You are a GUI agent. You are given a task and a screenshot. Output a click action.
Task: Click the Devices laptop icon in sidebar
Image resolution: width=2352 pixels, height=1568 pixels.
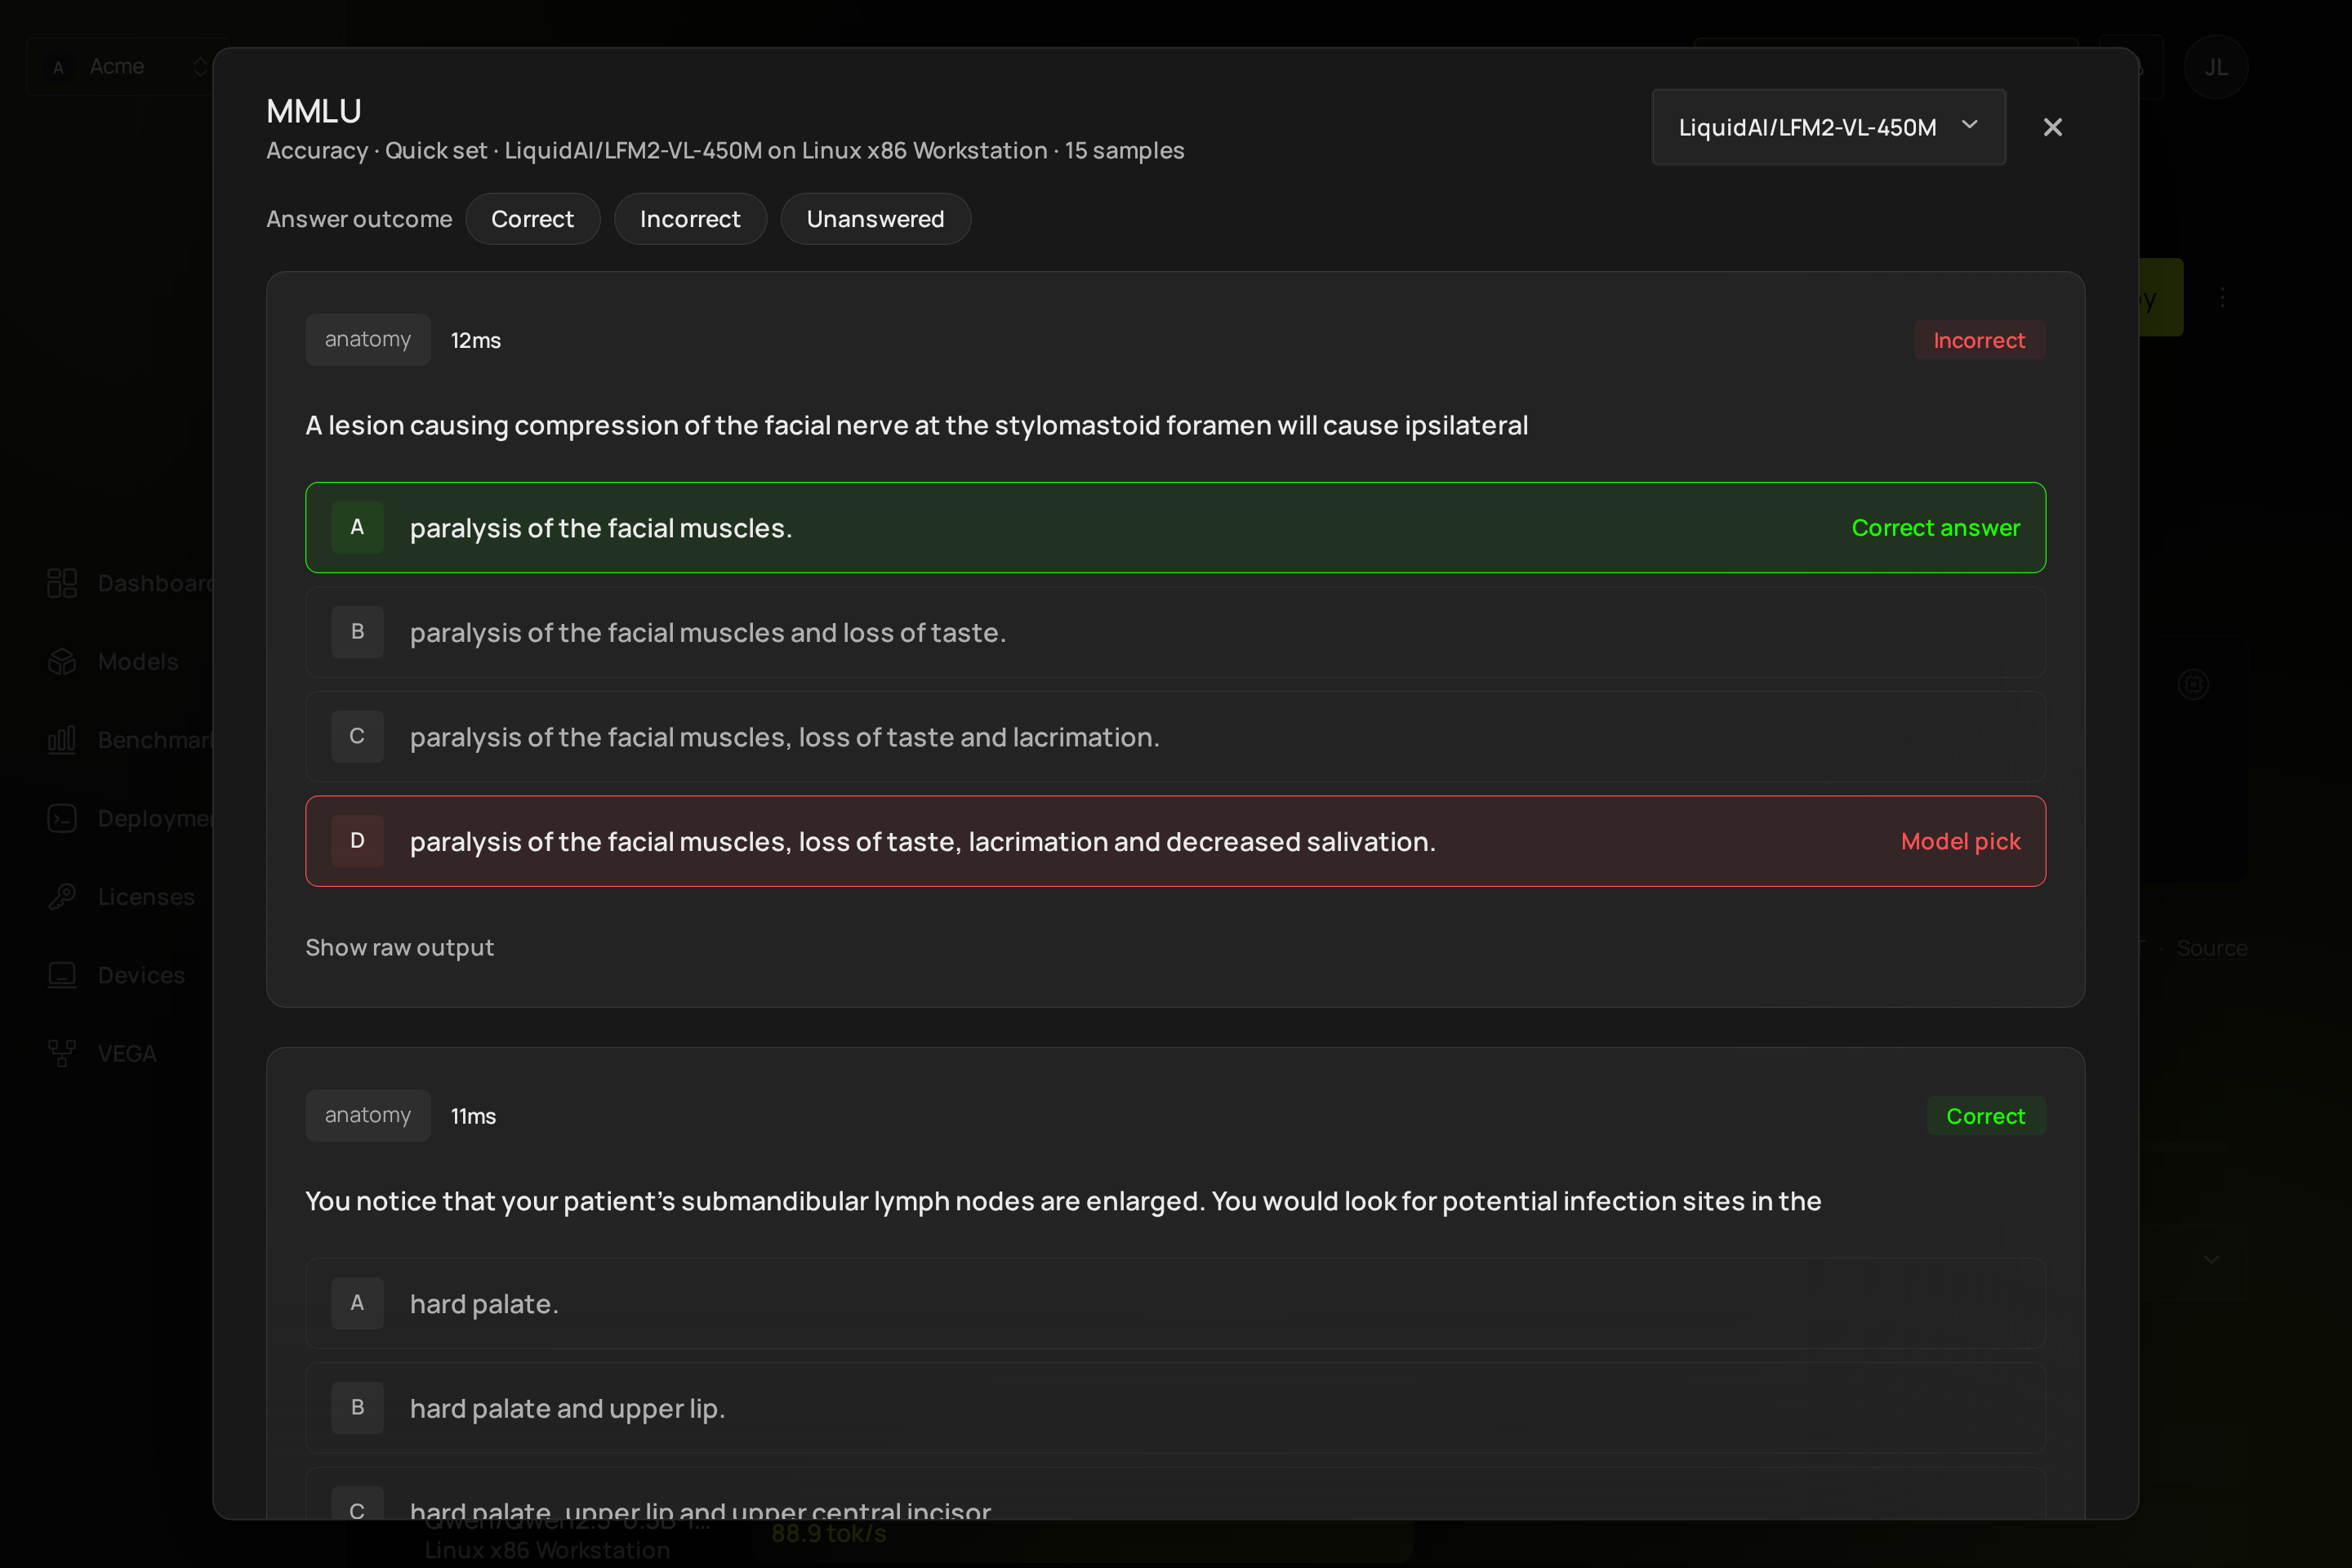tap(62, 975)
